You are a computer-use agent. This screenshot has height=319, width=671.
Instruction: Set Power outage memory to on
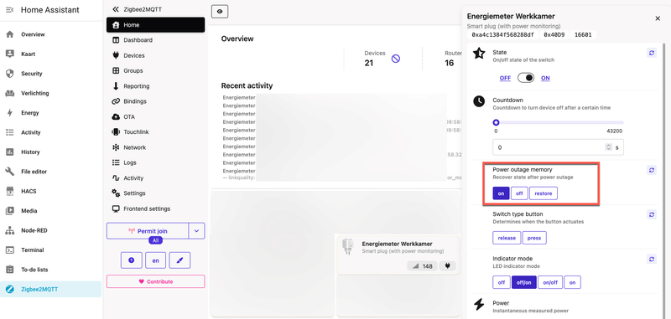point(501,193)
